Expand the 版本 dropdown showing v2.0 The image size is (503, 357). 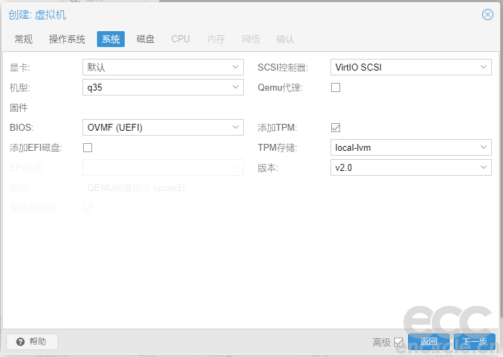pyautogui.click(x=411, y=167)
